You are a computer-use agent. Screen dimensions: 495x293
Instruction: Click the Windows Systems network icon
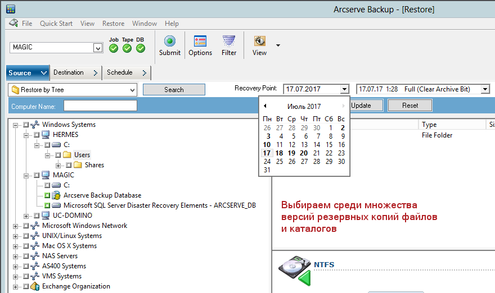coord(35,125)
